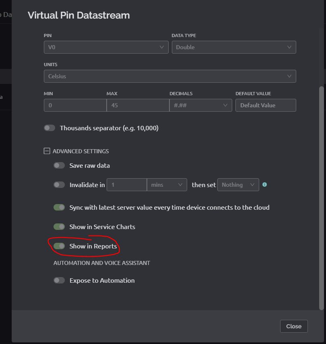Focus the Default Value input field
This screenshot has width=326, height=344.
(266, 105)
